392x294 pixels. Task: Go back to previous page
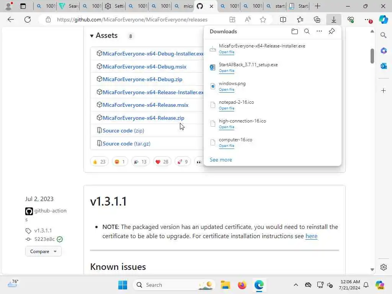[10, 20]
